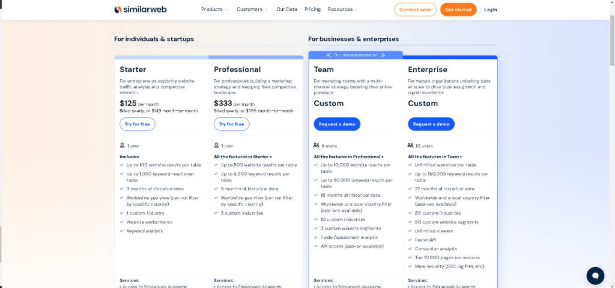Viewport: 615px width, 288px height.
Task: Open the Our Data menu item
Action: click(x=286, y=10)
